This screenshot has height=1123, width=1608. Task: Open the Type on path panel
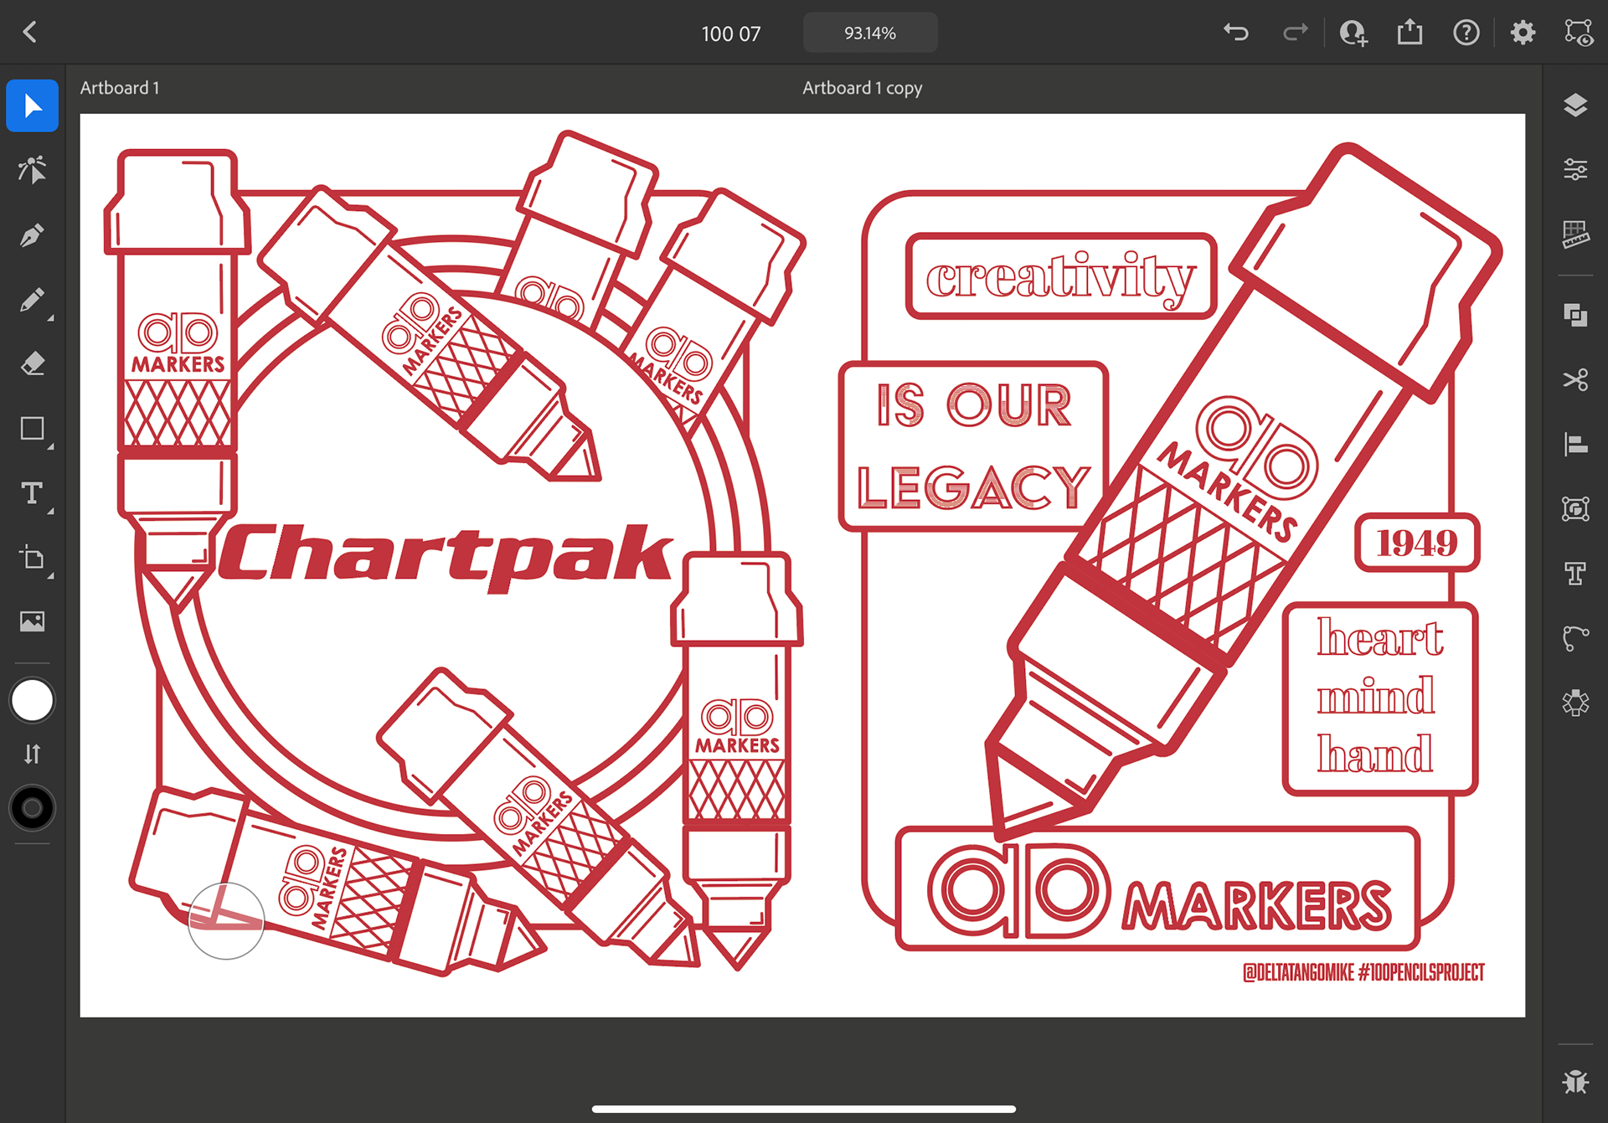[x=1575, y=638]
